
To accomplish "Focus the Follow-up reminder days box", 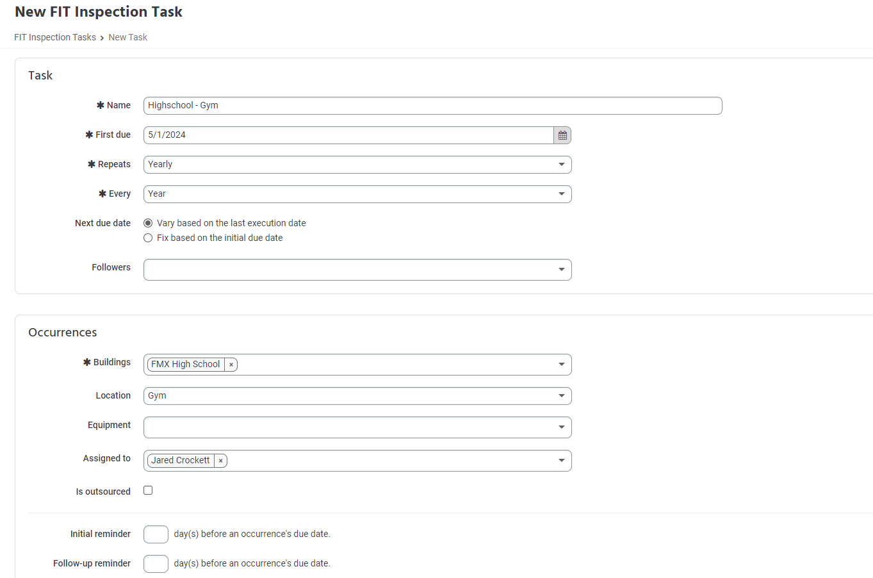I will 156,564.
